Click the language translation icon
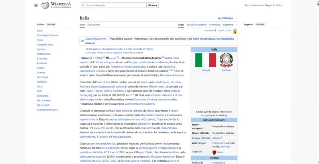Image resolution: width=319 pixels, height=164 pixels. point(219,18)
